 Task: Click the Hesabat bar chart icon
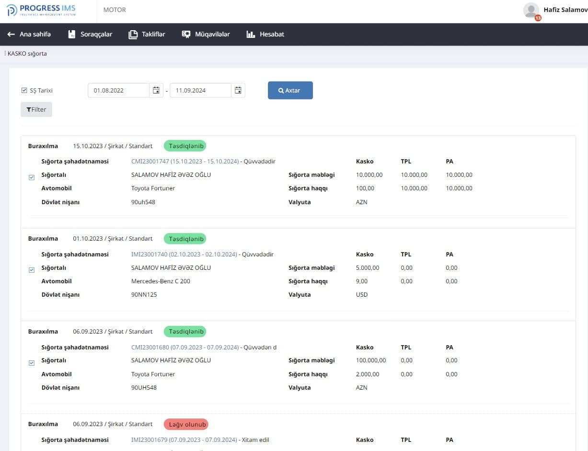(x=251, y=35)
